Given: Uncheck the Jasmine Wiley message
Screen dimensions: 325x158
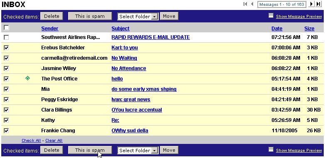Looking at the screenshot, I should pos(6,68).
